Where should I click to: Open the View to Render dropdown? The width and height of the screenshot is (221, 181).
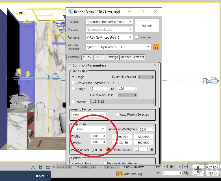118,47
